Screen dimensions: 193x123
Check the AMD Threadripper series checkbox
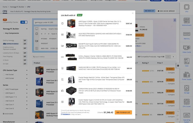[x=4, y=89]
